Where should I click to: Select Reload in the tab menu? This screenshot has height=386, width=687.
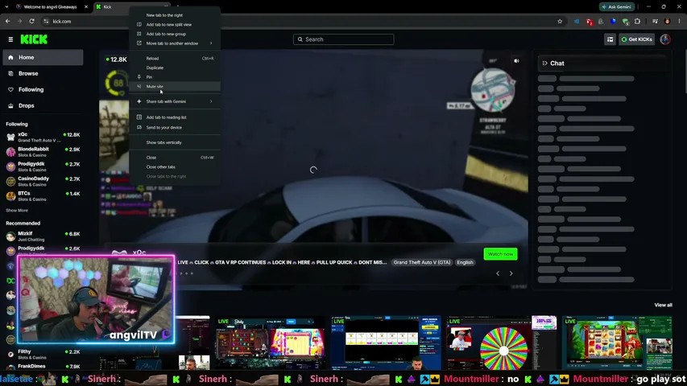tap(175, 58)
